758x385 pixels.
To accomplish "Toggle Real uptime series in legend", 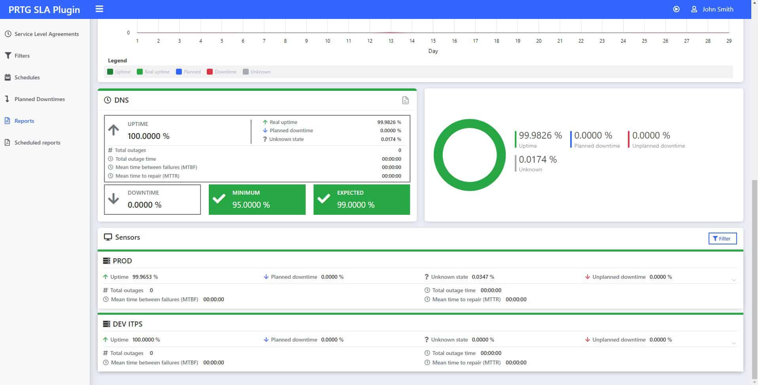I will (x=153, y=72).
